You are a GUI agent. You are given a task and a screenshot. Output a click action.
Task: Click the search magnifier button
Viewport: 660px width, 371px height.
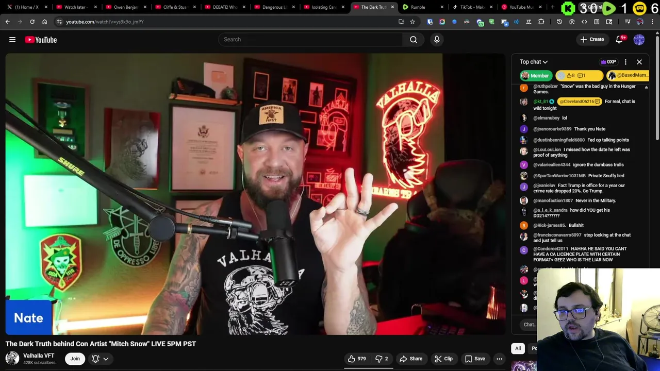(x=414, y=40)
